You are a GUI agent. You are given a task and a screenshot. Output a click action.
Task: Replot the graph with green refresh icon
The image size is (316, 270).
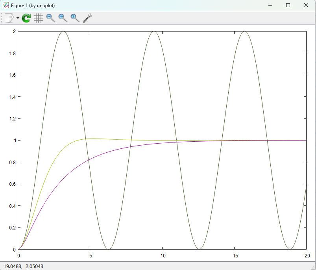click(x=26, y=18)
